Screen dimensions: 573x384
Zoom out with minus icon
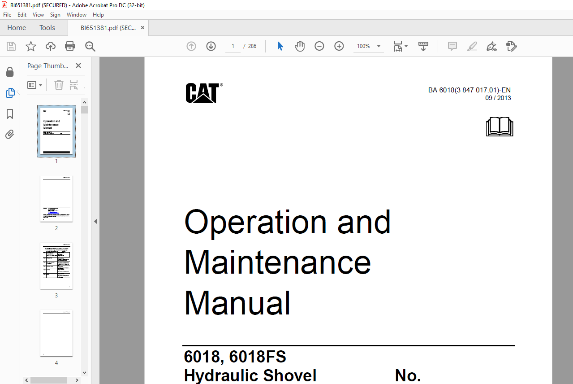pos(319,46)
